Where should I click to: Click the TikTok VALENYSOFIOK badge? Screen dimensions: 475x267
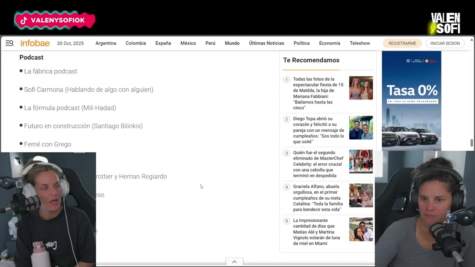pyautogui.click(x=55, y=20)
